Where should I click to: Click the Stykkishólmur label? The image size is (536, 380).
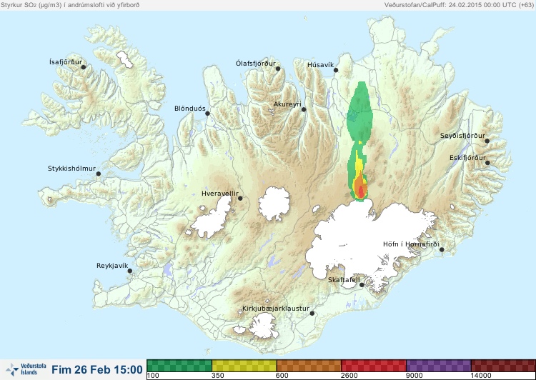[x=71, y=169]
